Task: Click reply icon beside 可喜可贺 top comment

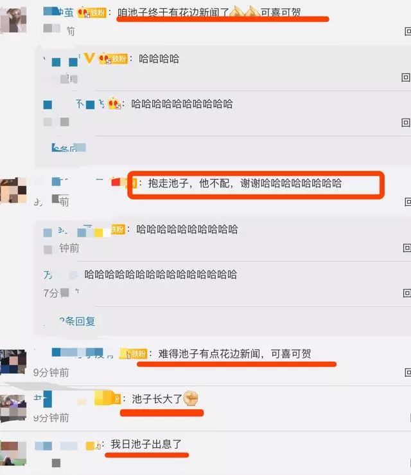Action: coord(408,31)
